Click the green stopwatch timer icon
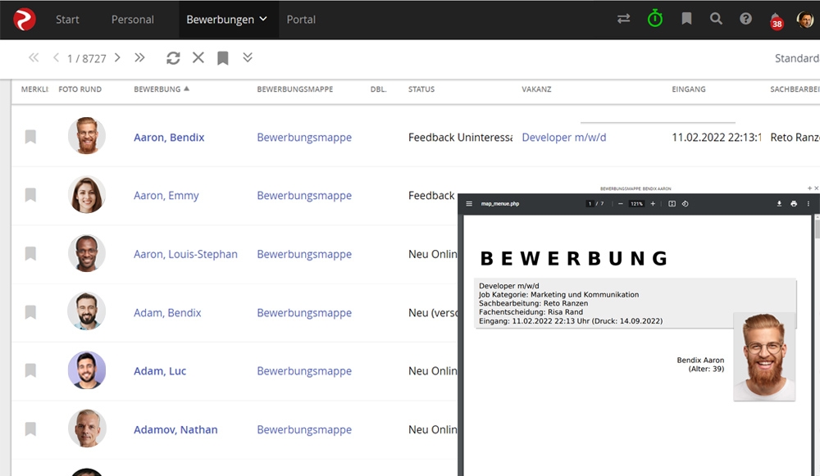 click(x=654, y=19)
